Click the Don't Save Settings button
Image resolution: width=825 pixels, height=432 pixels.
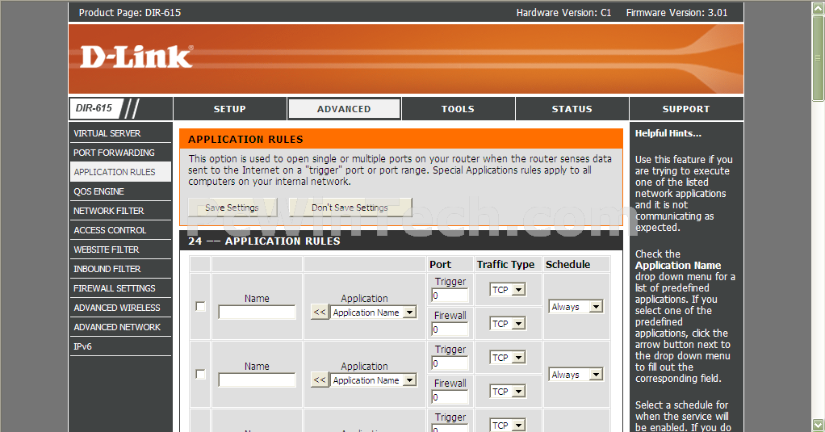point(350,208)
